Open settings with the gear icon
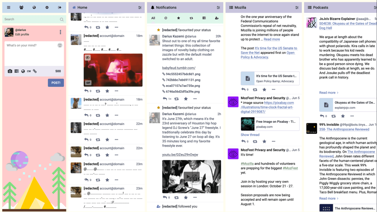 [47, 7]
